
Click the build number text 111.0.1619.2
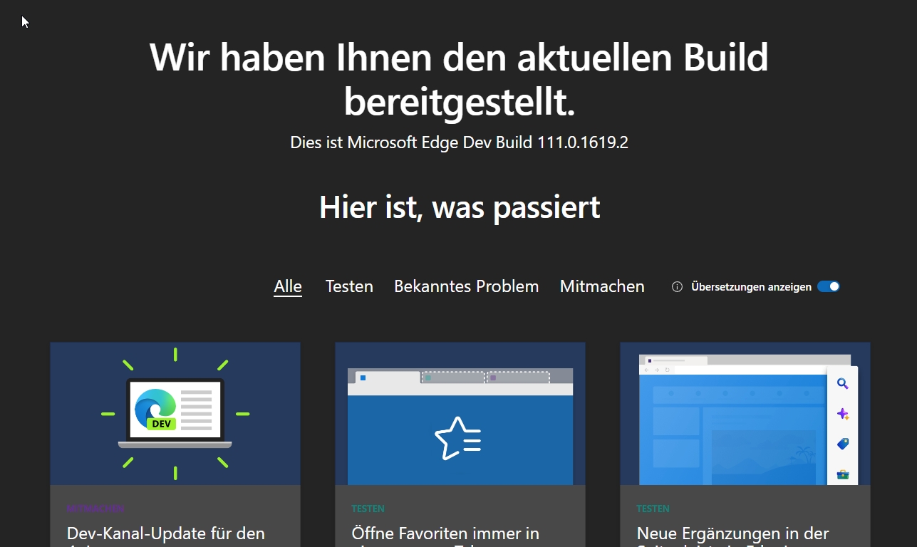(x=583, y=142)
